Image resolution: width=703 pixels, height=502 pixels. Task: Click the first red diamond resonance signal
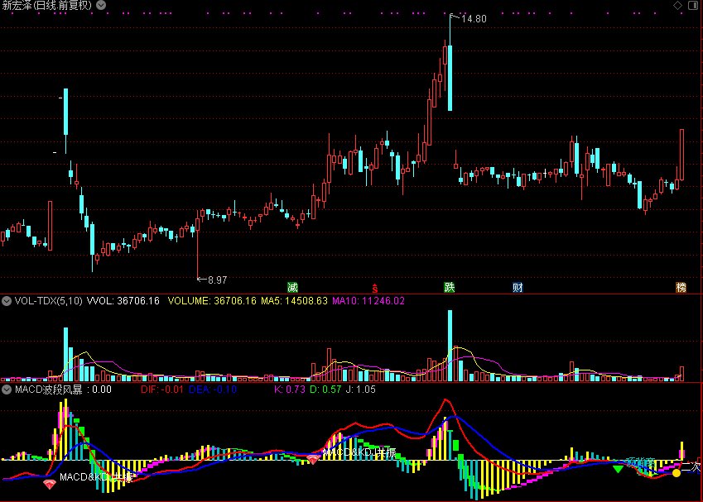click(50, 484)
